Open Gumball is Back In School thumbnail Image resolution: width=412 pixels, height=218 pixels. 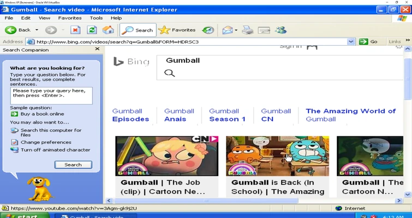[x=277, y=156]
